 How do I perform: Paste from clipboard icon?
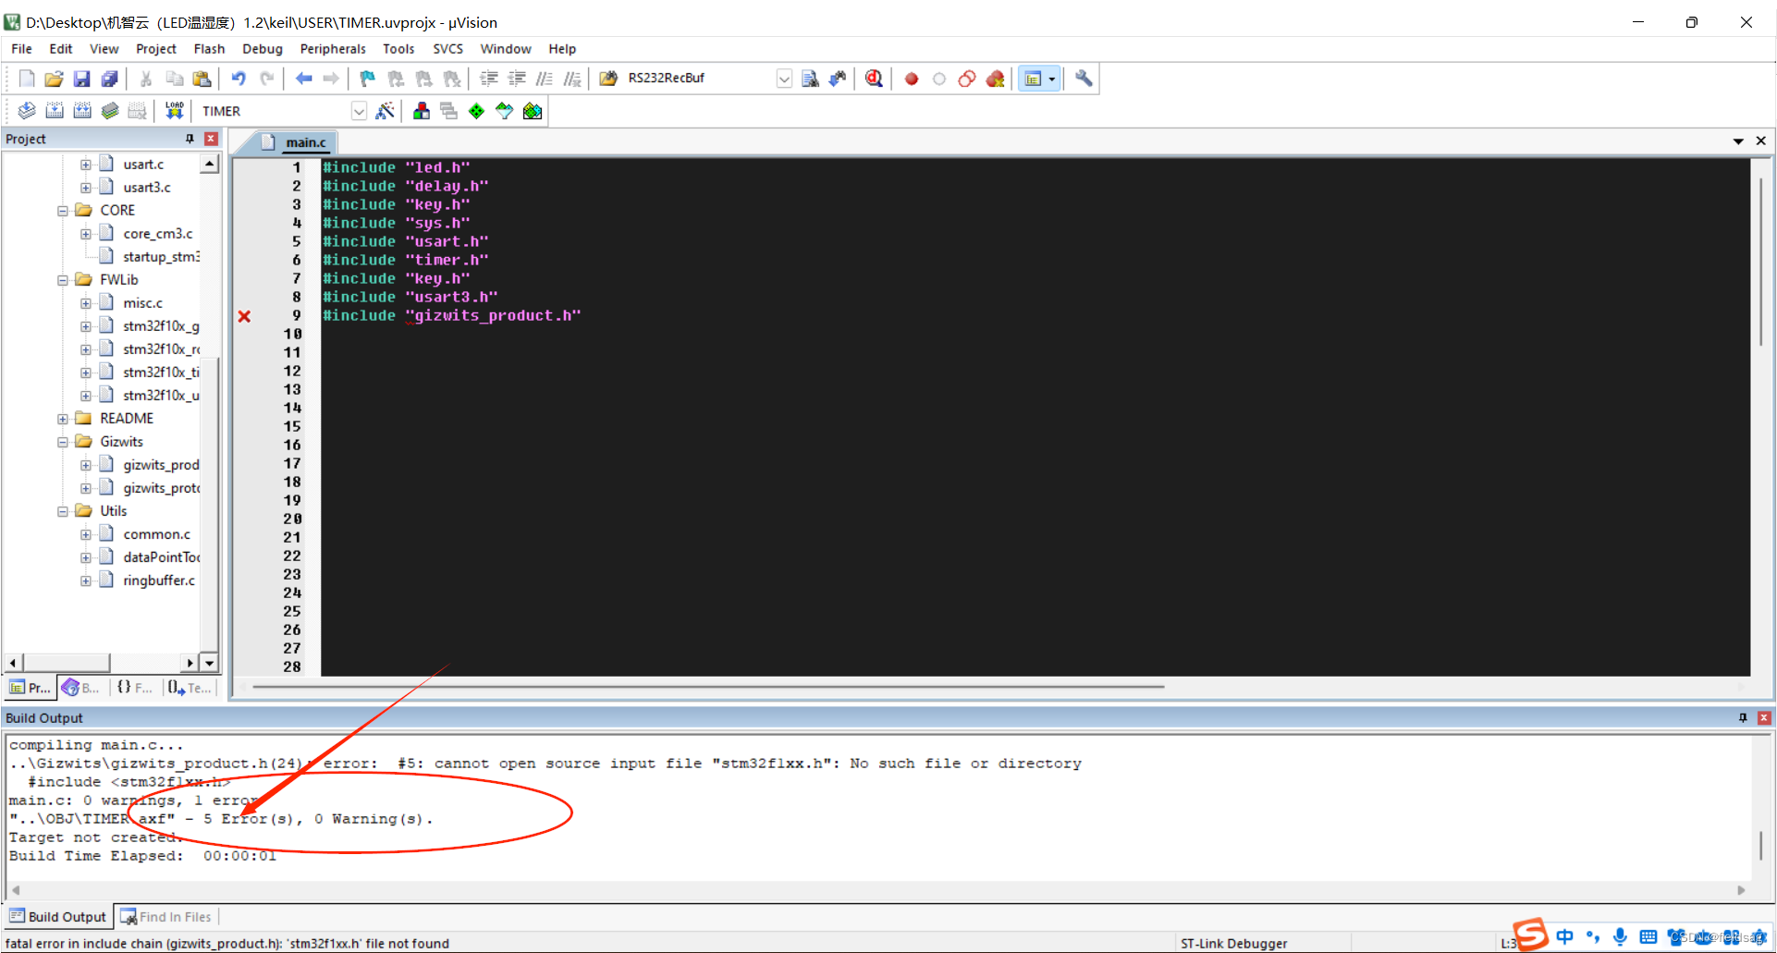[202, 79]
